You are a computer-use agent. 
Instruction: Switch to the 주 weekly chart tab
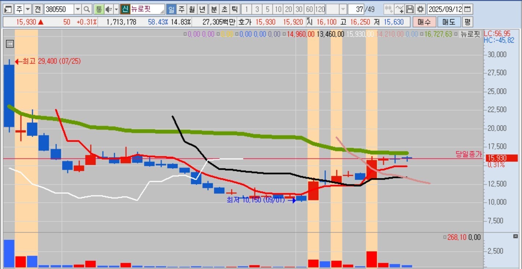coord(181,9)
